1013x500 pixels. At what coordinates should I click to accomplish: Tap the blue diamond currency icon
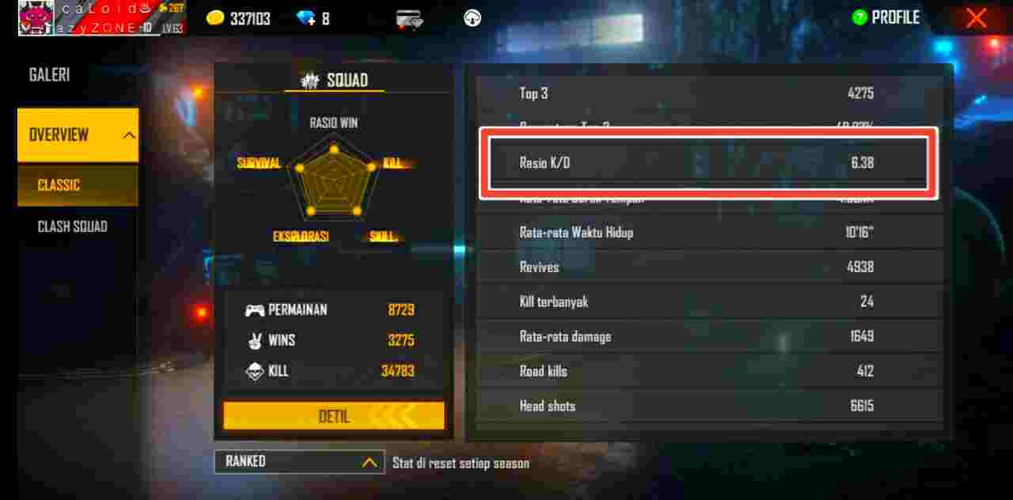click(306, 17)
